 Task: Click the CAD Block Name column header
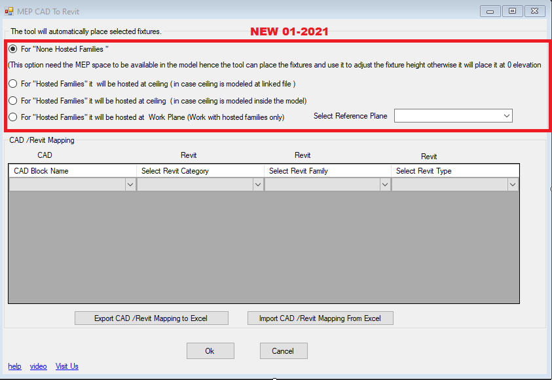point(73,171)
